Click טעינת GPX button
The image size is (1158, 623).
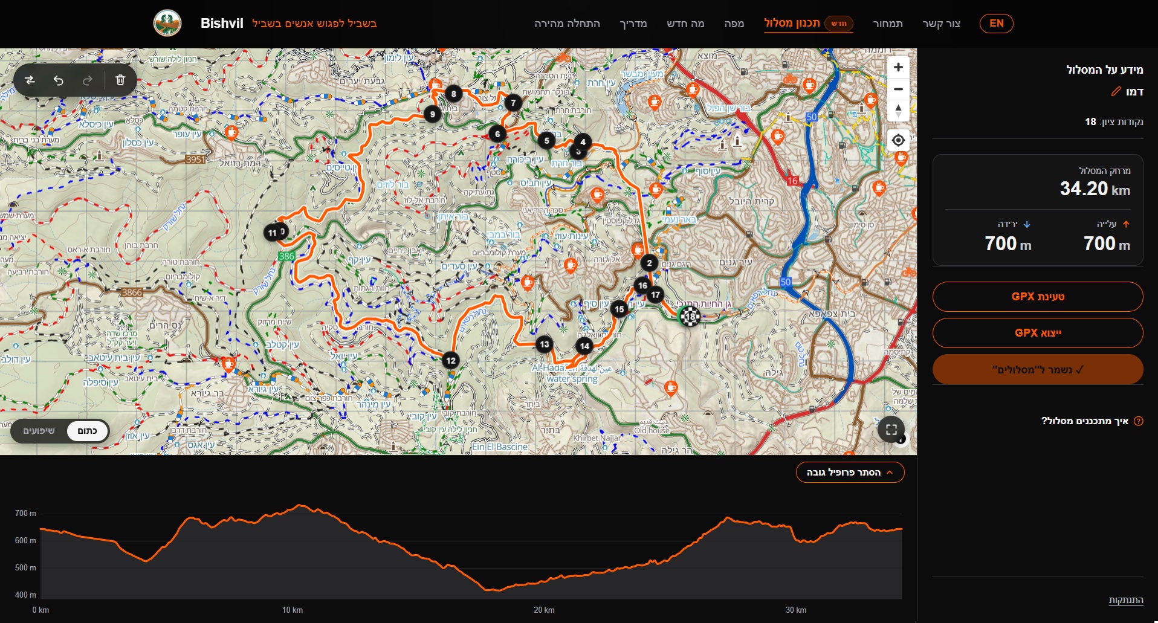1038,297
